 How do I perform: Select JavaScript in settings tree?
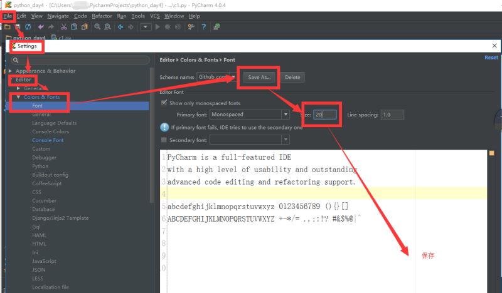coord(44,261)
